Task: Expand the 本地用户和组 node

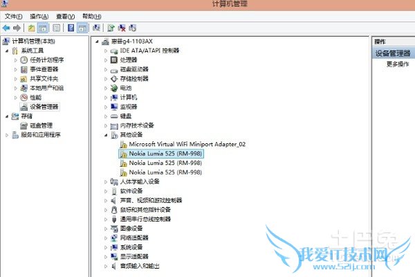Action: click(x=15, y=88)
